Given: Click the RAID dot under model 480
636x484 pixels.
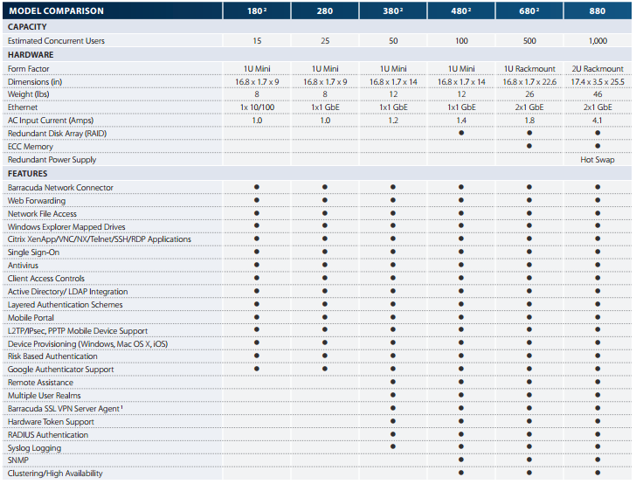Looking at the screenshot, I should click(461, 133).
